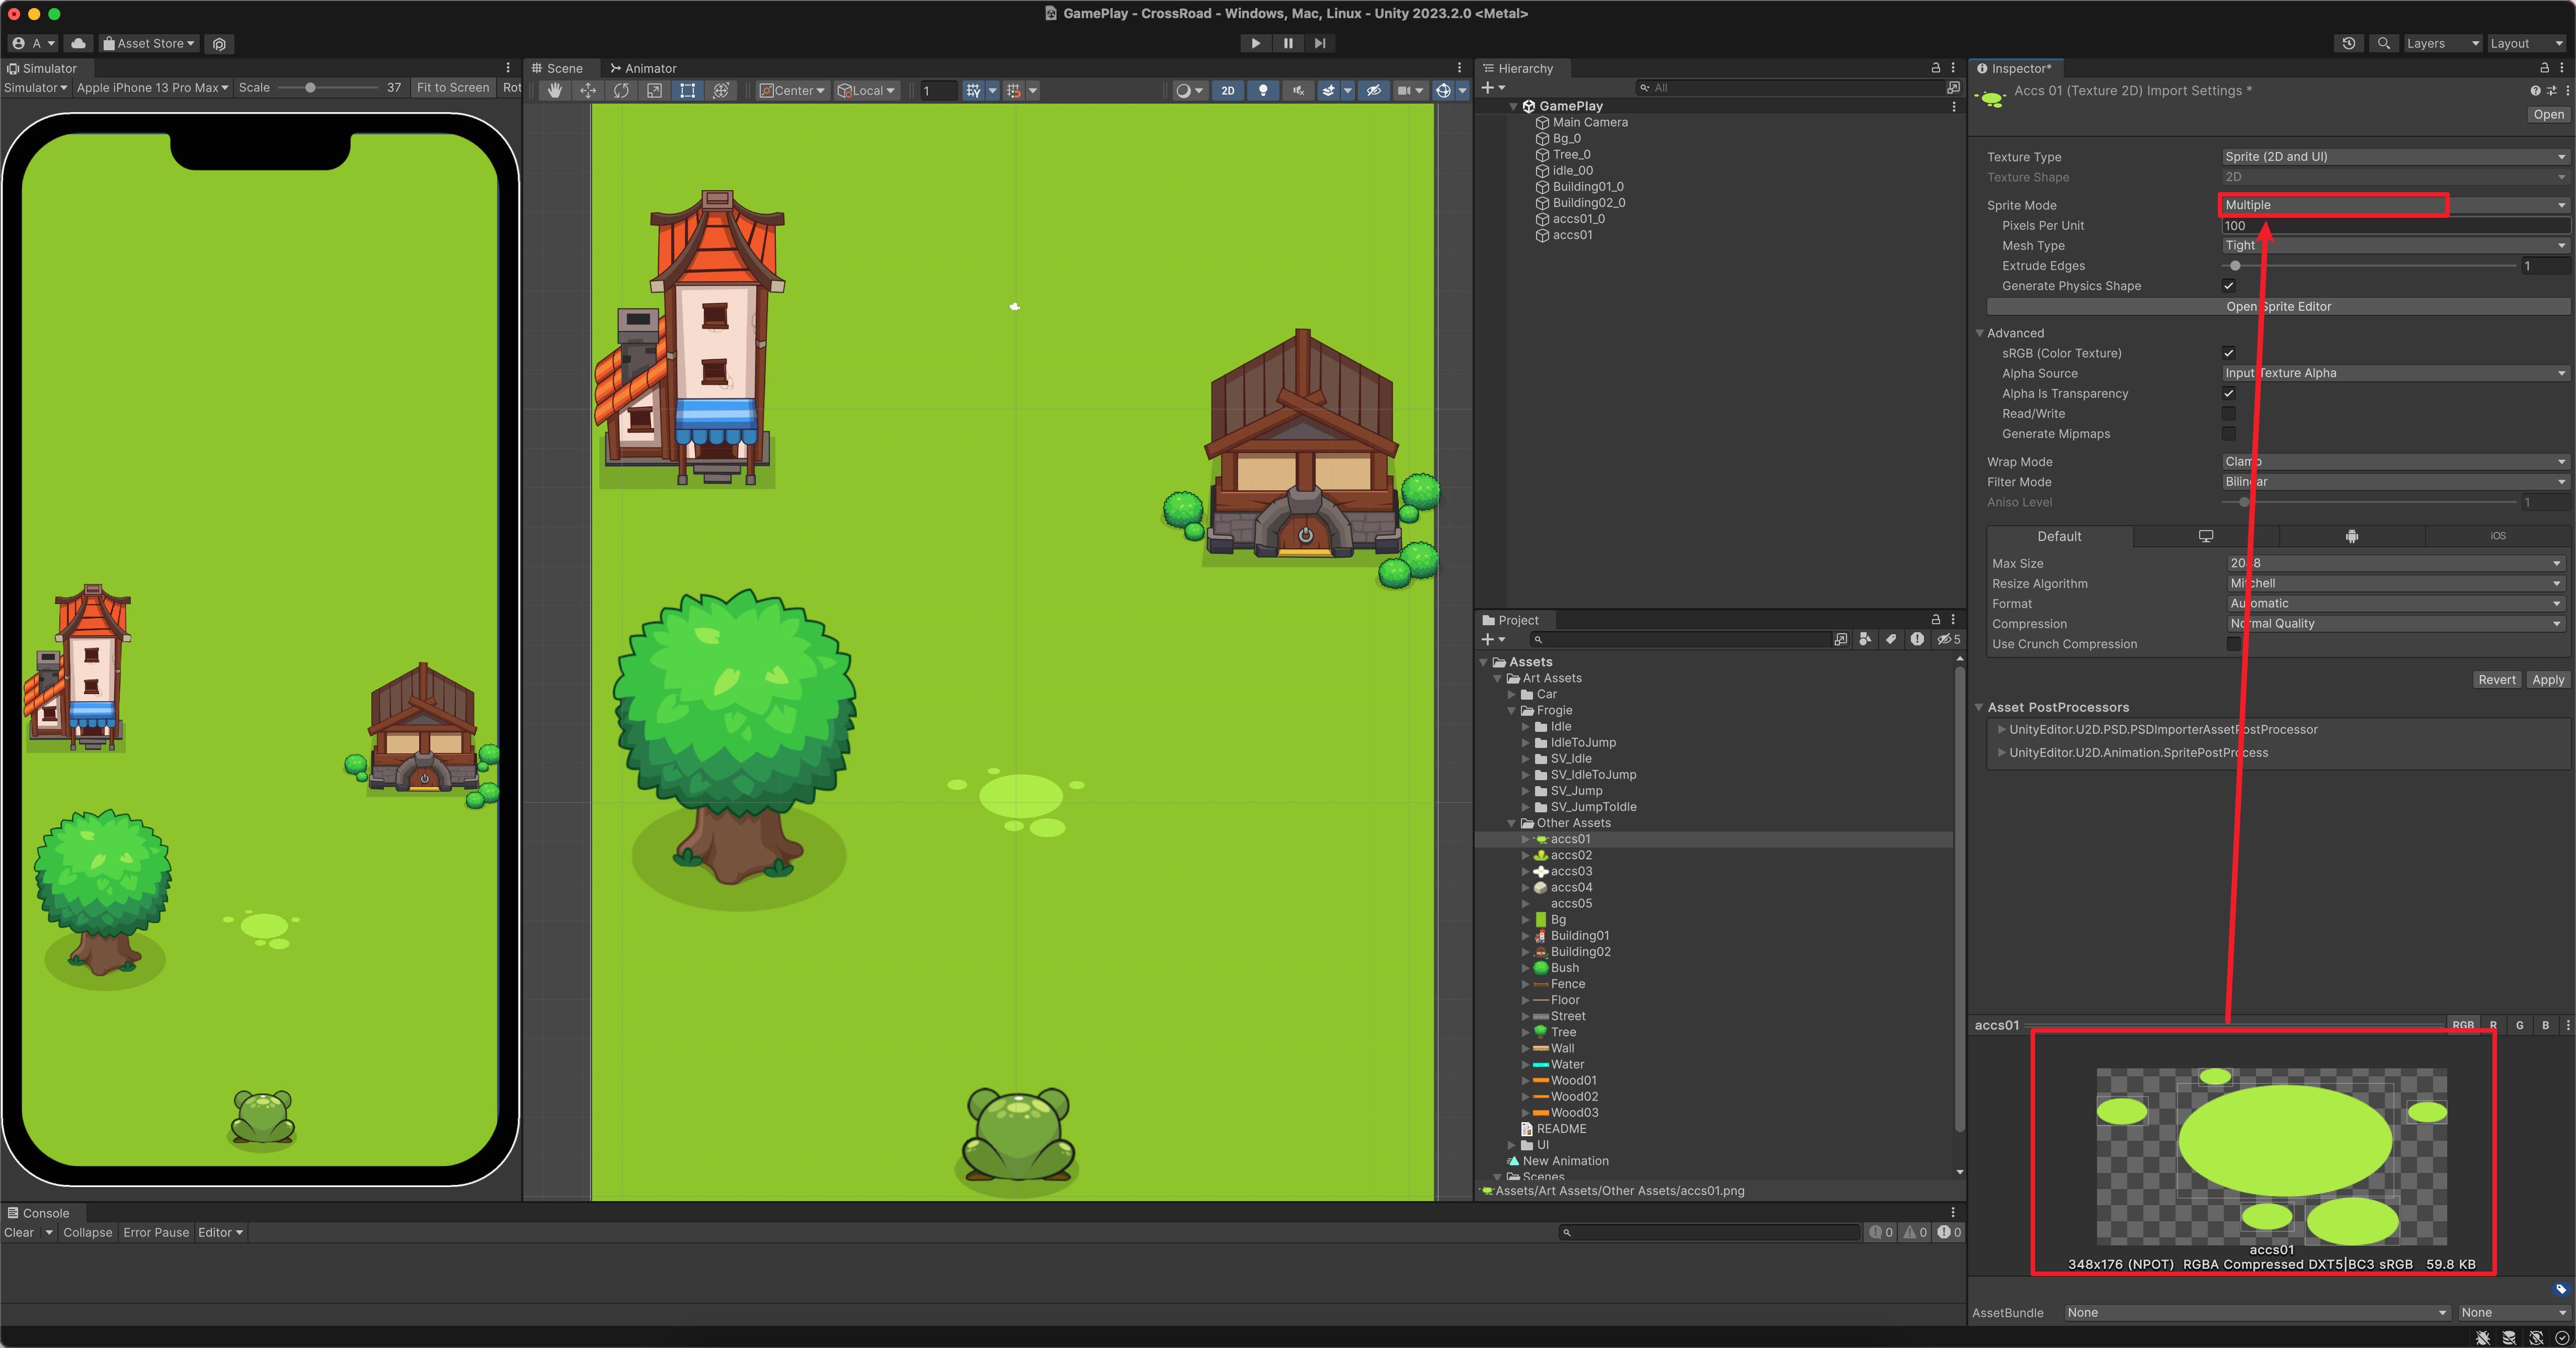Click the Search by Label icon in Project
Viewport: 2576px width, 1348px height.
(x=1891, y=639)
